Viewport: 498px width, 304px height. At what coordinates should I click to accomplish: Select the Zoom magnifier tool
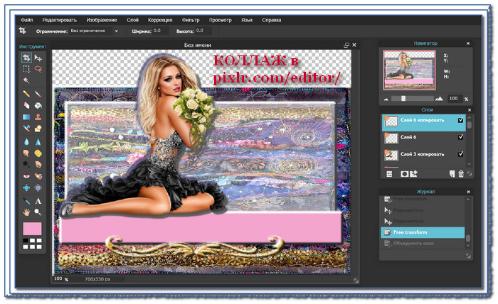[38, 212]
